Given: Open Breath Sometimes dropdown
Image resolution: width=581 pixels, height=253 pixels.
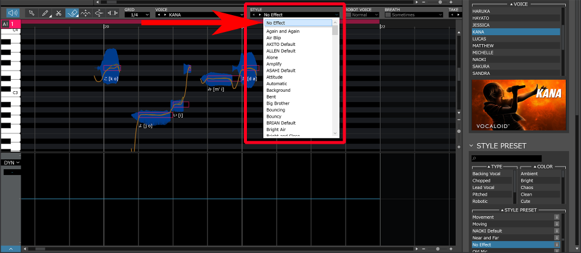Looking at the screenshot, I should tap(417, 15).
